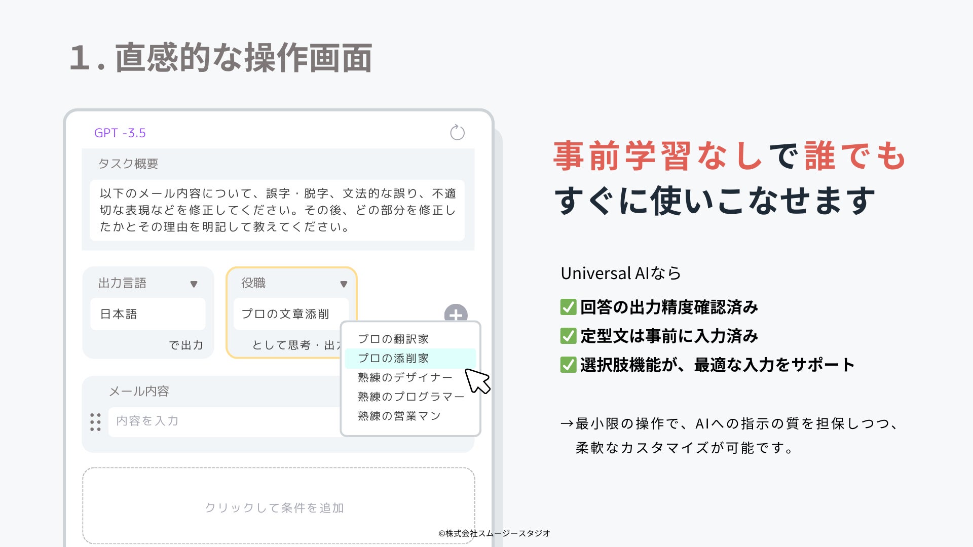Click the green checkmark beside 選択肢機能が
The width and height of the screenshot is (973, 547).
568,365
